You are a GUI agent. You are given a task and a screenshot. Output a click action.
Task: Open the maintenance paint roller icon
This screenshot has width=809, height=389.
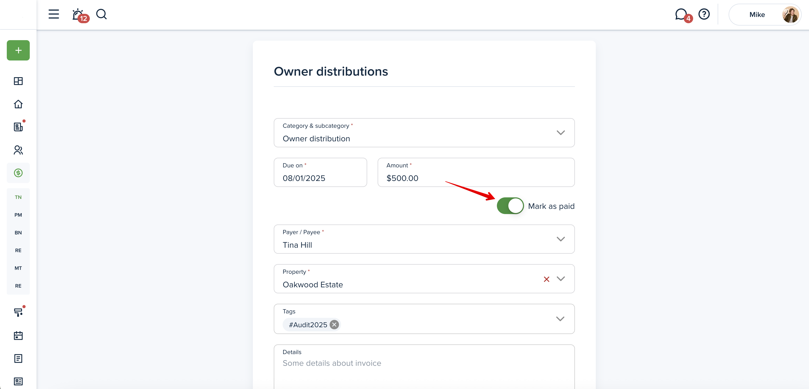pos(19,312)
